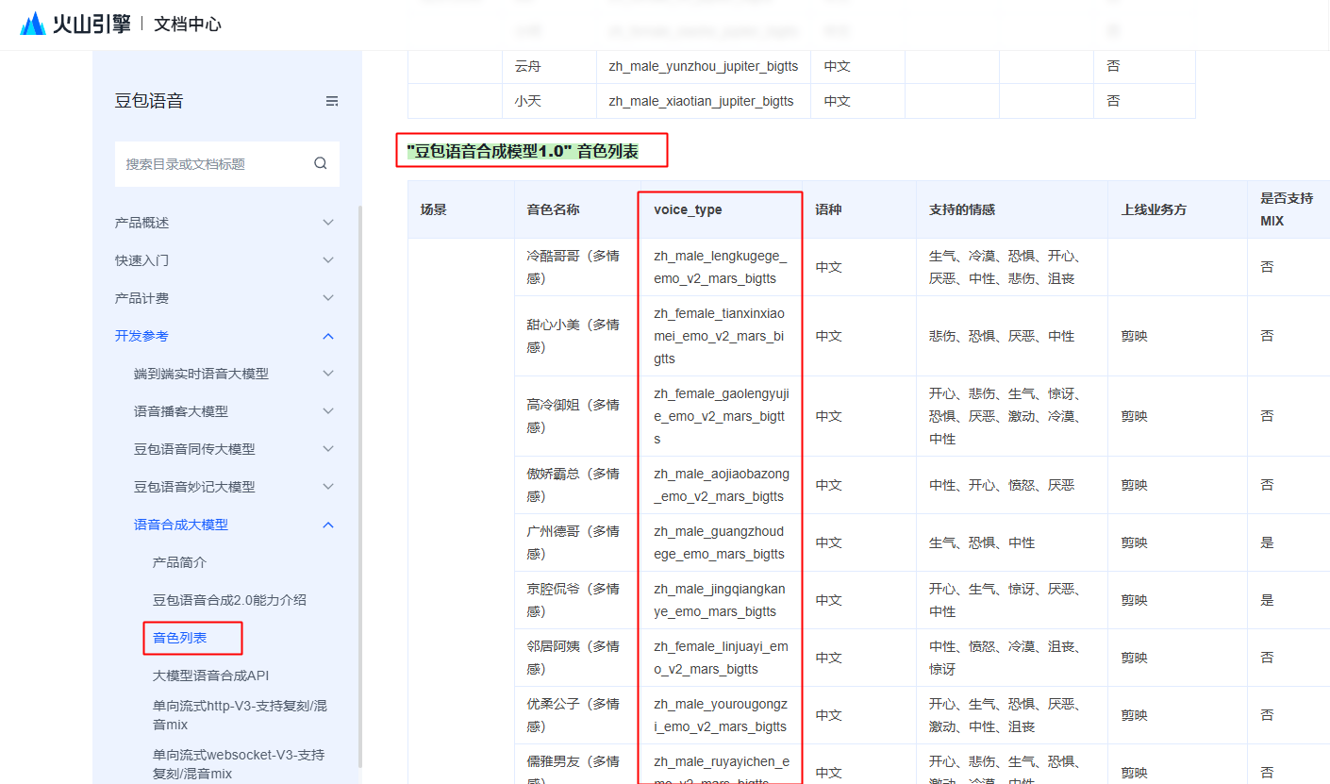Click the search magnifier icon in sidebar

pyautogui.click(x=321, y=163)
